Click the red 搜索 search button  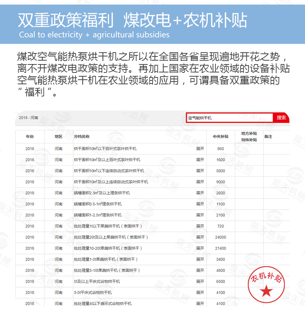[x=281, y=118]
